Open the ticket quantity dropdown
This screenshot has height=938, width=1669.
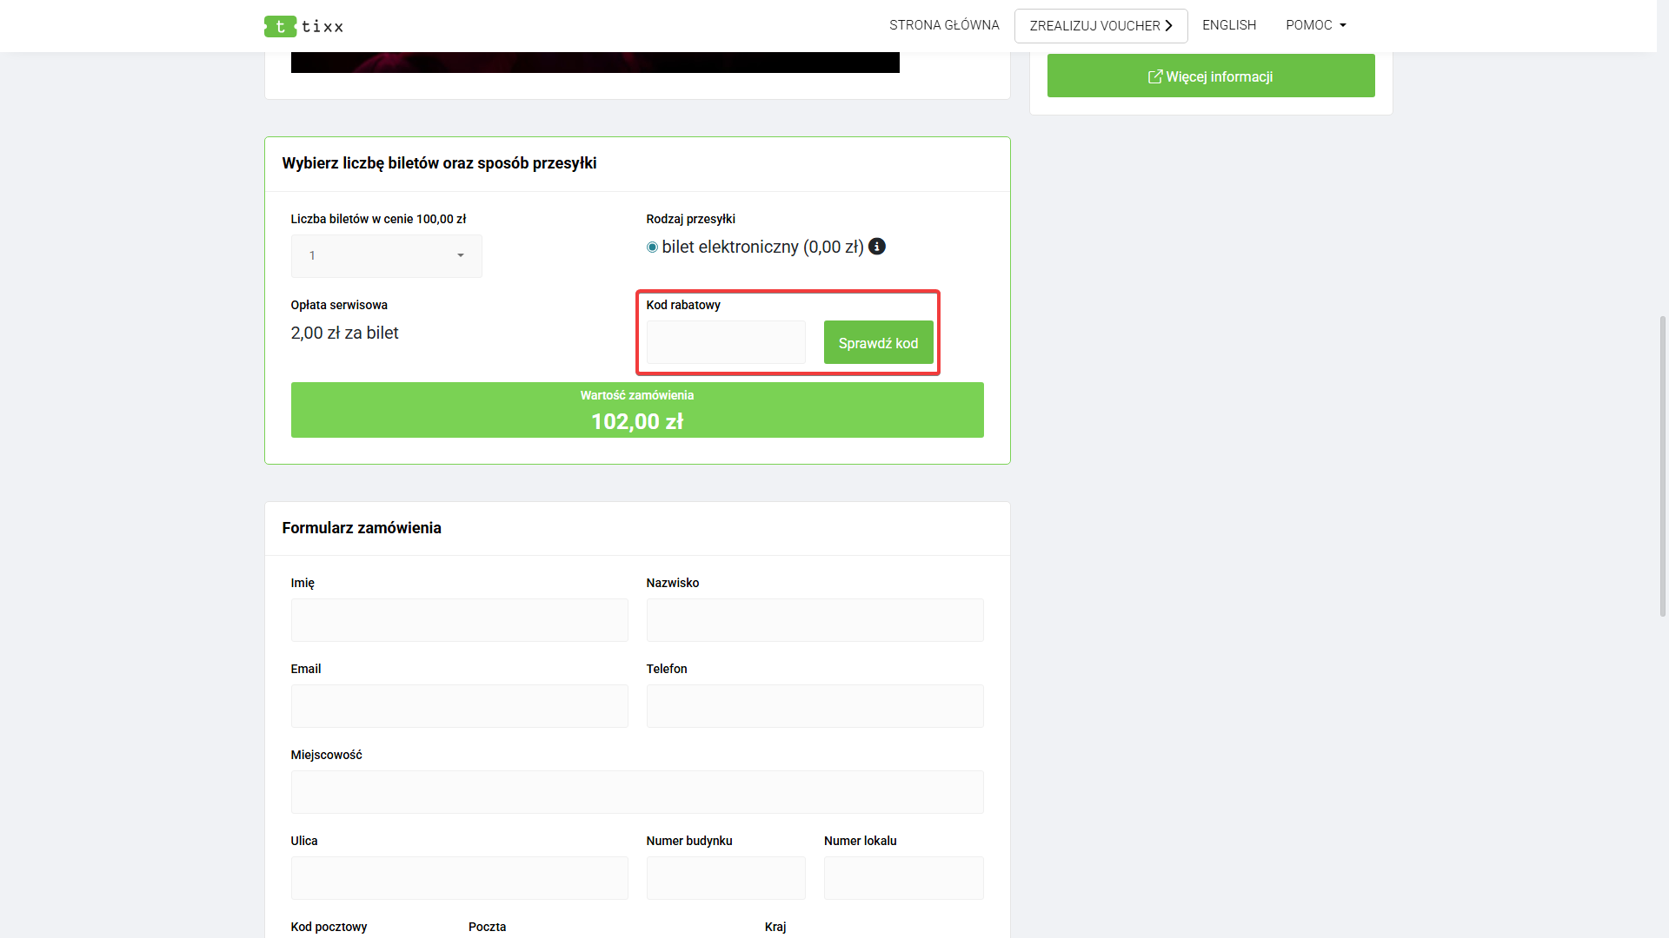coord(386,256)
